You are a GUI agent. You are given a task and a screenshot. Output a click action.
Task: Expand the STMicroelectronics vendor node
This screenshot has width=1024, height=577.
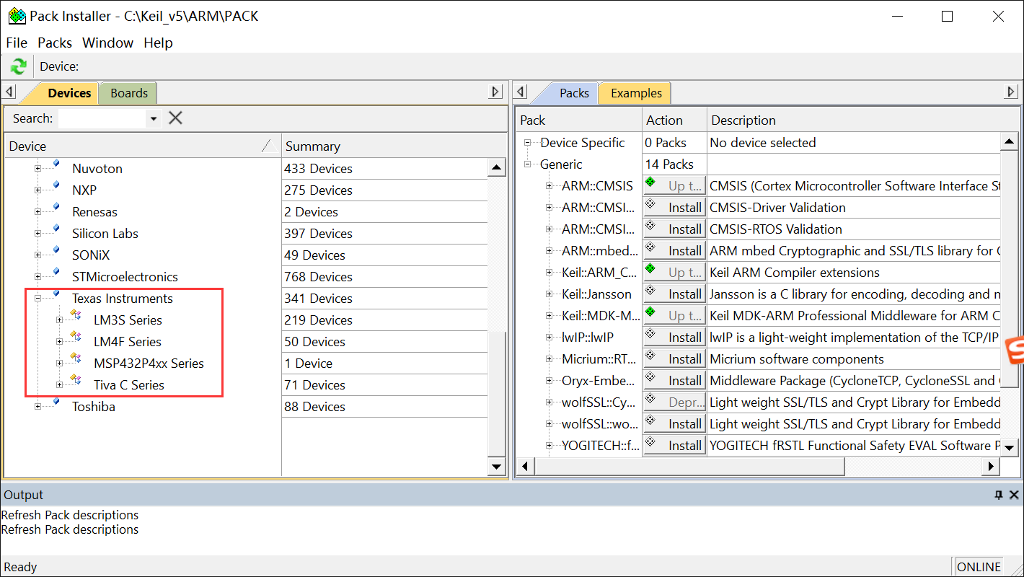tap(38, 277)
